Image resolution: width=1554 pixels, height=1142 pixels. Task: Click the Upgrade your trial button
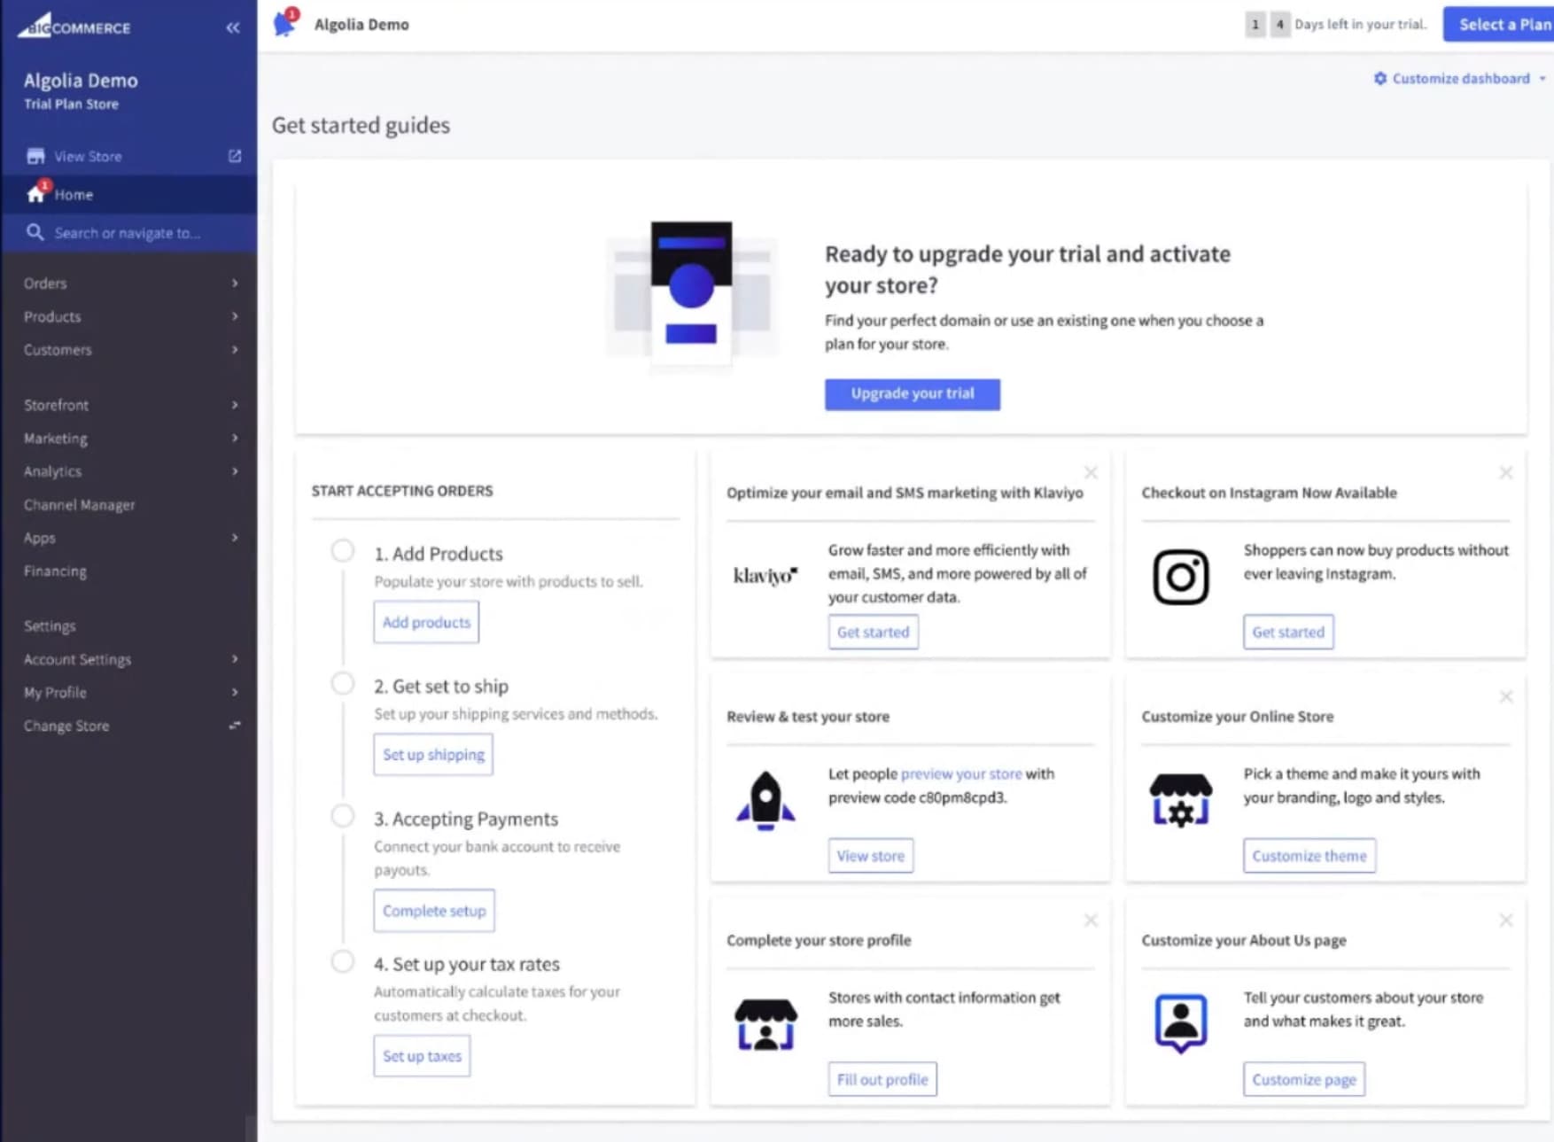913,393
